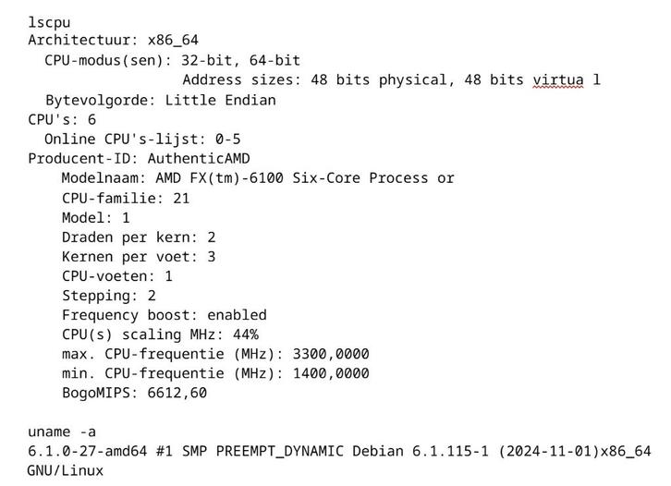Click 'Kernen per voet: 3' text
The image size is (671, 486).
pos(139,257)
